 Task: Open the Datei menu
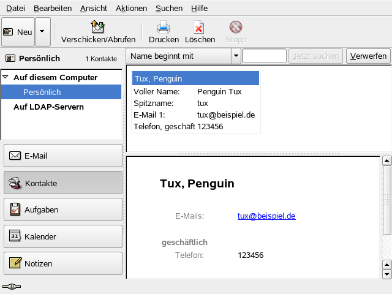(x=15, y=9)
